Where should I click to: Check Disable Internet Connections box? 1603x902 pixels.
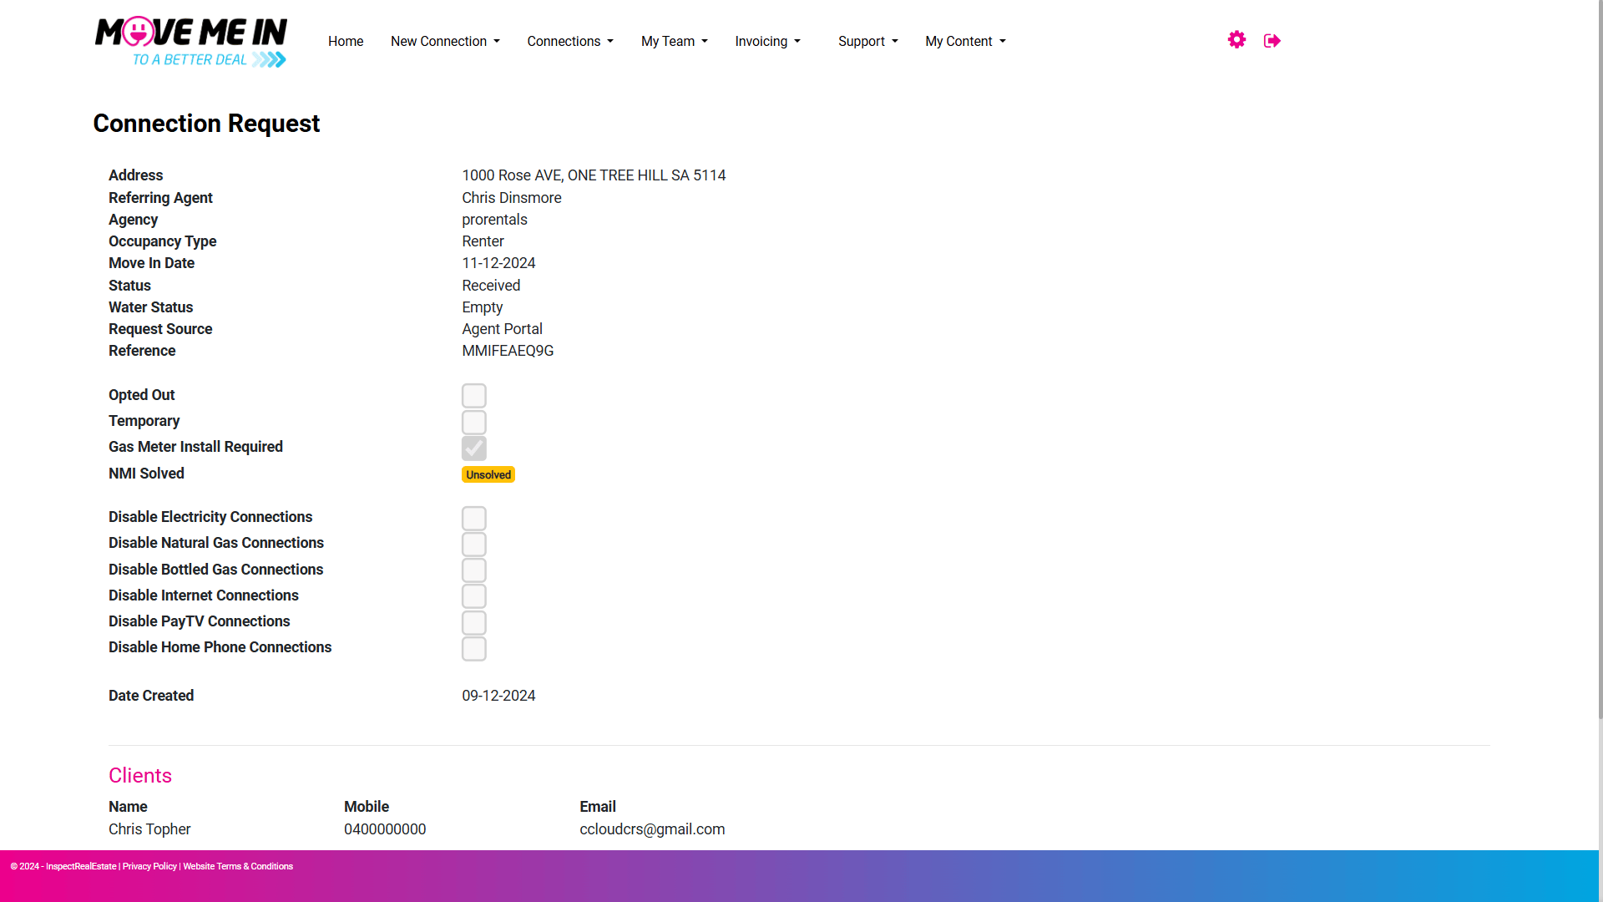(474, 596)
